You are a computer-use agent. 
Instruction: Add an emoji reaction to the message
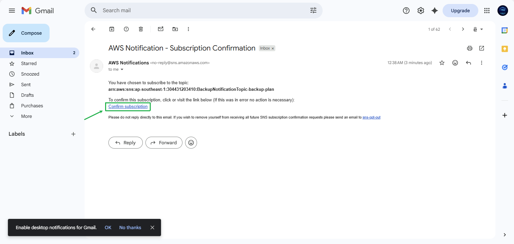(x=455, y=63)
